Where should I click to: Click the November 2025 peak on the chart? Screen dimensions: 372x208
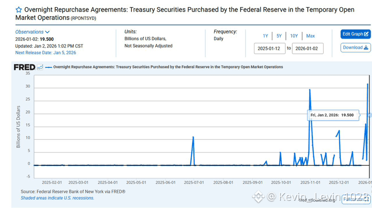click(x=310, y=90)
